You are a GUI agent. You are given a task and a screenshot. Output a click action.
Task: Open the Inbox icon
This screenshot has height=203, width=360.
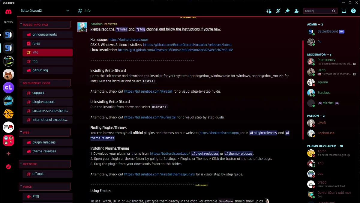344,11
